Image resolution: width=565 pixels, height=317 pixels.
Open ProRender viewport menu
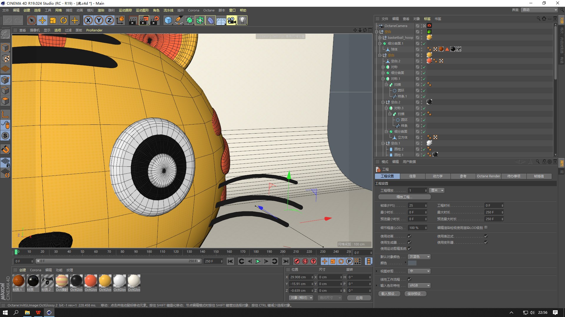(x=94, y=30)
